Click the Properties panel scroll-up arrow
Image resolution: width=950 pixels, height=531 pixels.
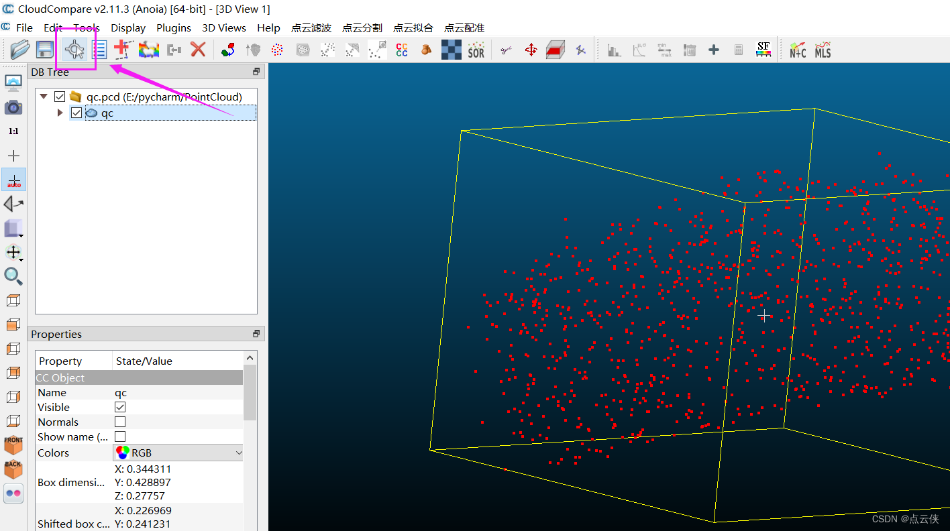pos(250,358)
